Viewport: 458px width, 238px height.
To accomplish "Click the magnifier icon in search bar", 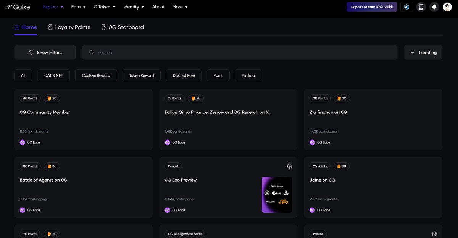I will [x=92, y=53].
